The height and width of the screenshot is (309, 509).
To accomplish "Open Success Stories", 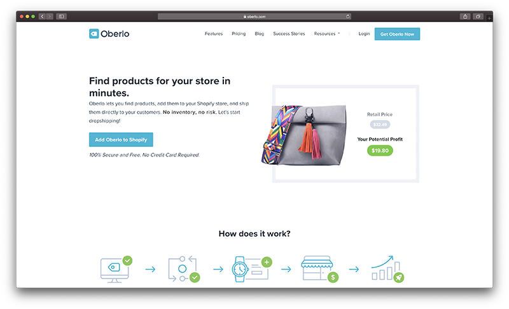I will tap(289, 34).
